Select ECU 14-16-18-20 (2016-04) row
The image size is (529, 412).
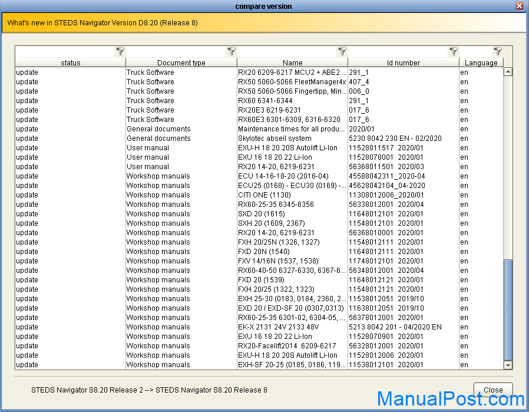click(259, 176)
